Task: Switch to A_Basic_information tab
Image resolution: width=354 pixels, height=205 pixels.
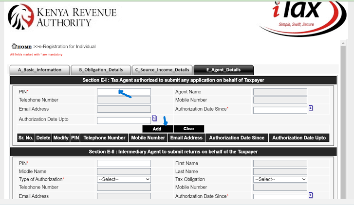Action: (x=40, y=70)
